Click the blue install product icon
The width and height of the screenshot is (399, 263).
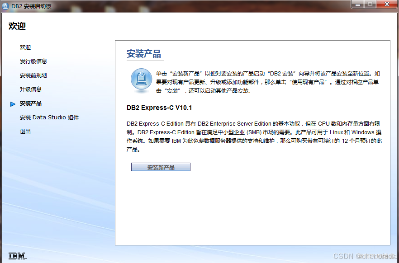click(141, 80)
